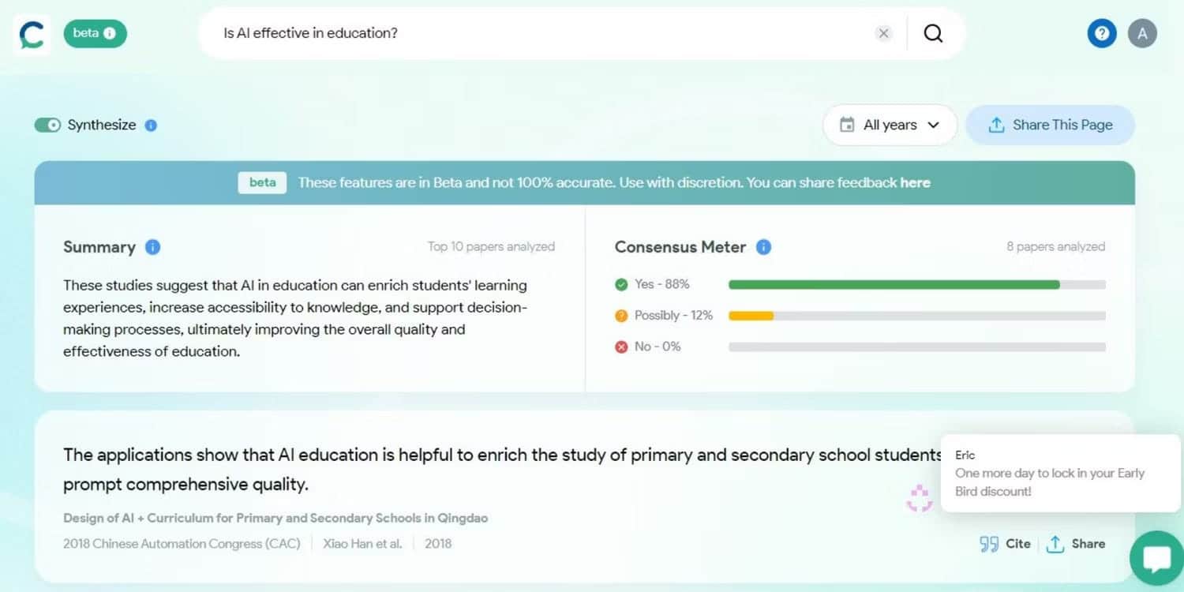
Task: Cite the Qingdao curriculum paper
Action: point(1005,544)
